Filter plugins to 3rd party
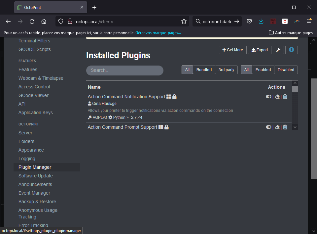Screen dimensions: 317x234 226,70
